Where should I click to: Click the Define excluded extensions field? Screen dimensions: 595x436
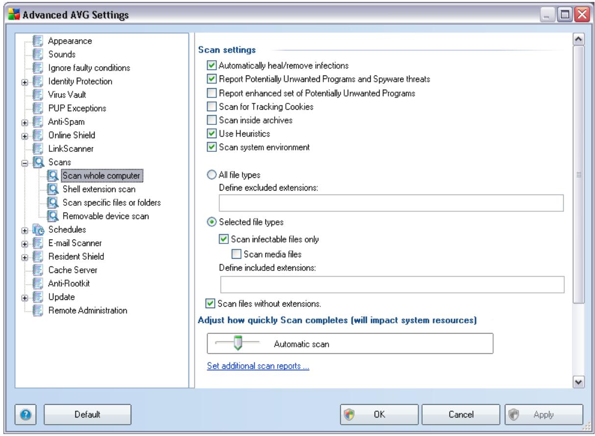coord(392,202)
